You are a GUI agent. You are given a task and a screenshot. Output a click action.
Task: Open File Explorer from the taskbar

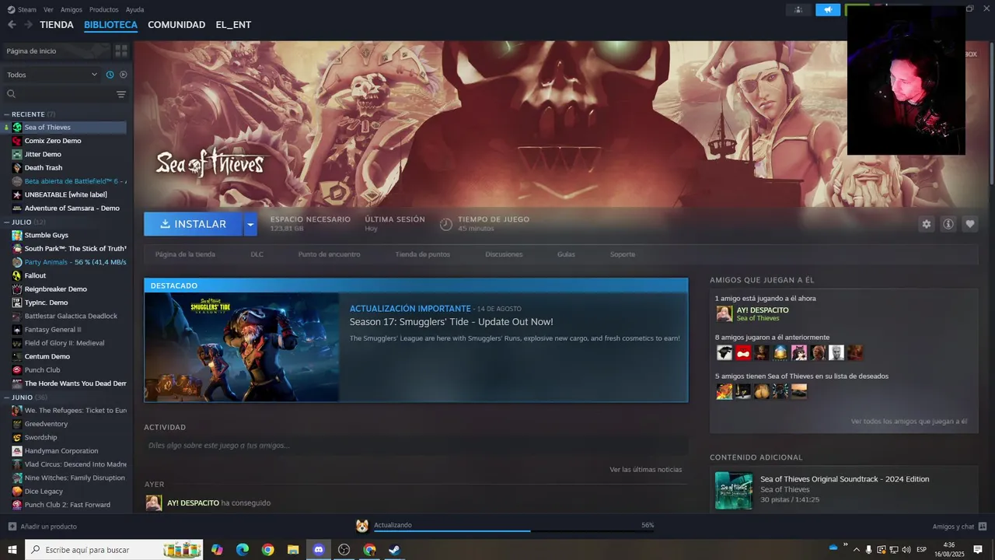click(x=293, y=550)
